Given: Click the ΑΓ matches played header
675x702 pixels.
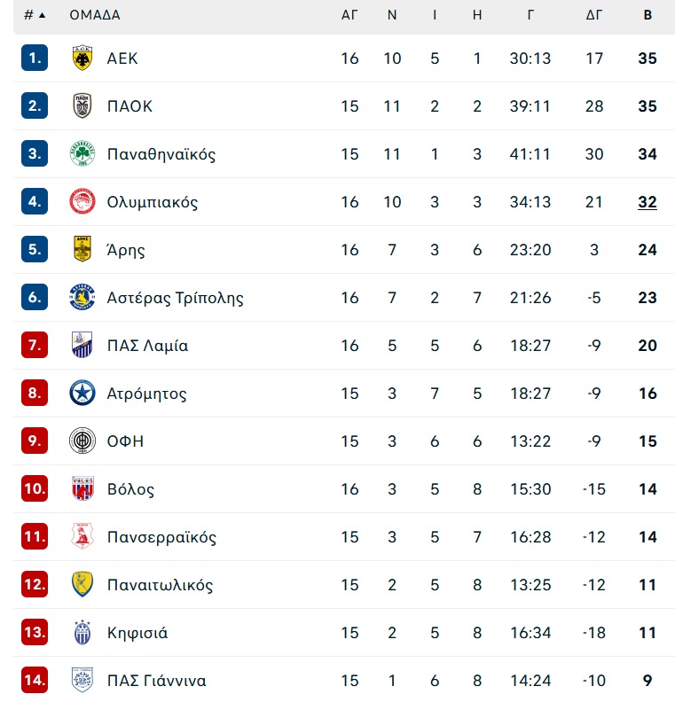Looking at the screenshot, I should [x=349, y=15].
